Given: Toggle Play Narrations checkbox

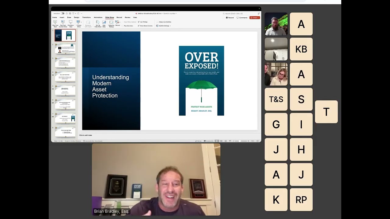Looking at the screenshot, I should (122, 26).
